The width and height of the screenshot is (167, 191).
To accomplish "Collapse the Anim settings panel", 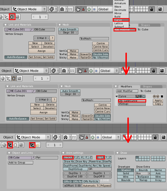I will coord(63,153).
